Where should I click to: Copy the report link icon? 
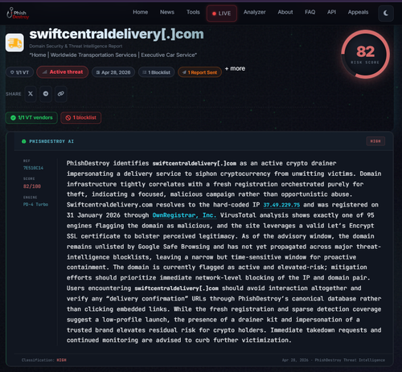61,94
